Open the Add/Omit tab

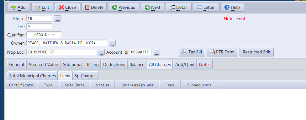(x=185, y=64)
